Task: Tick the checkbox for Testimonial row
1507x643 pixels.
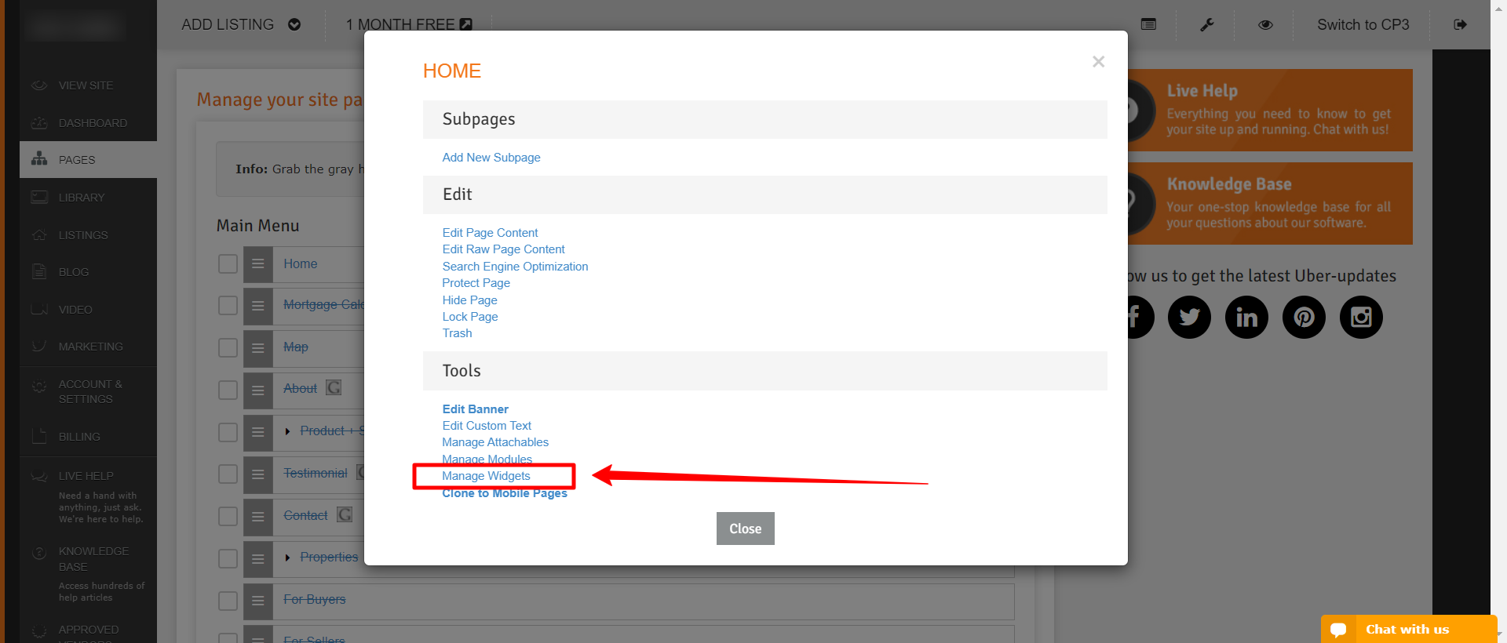Action: [228, 474]
